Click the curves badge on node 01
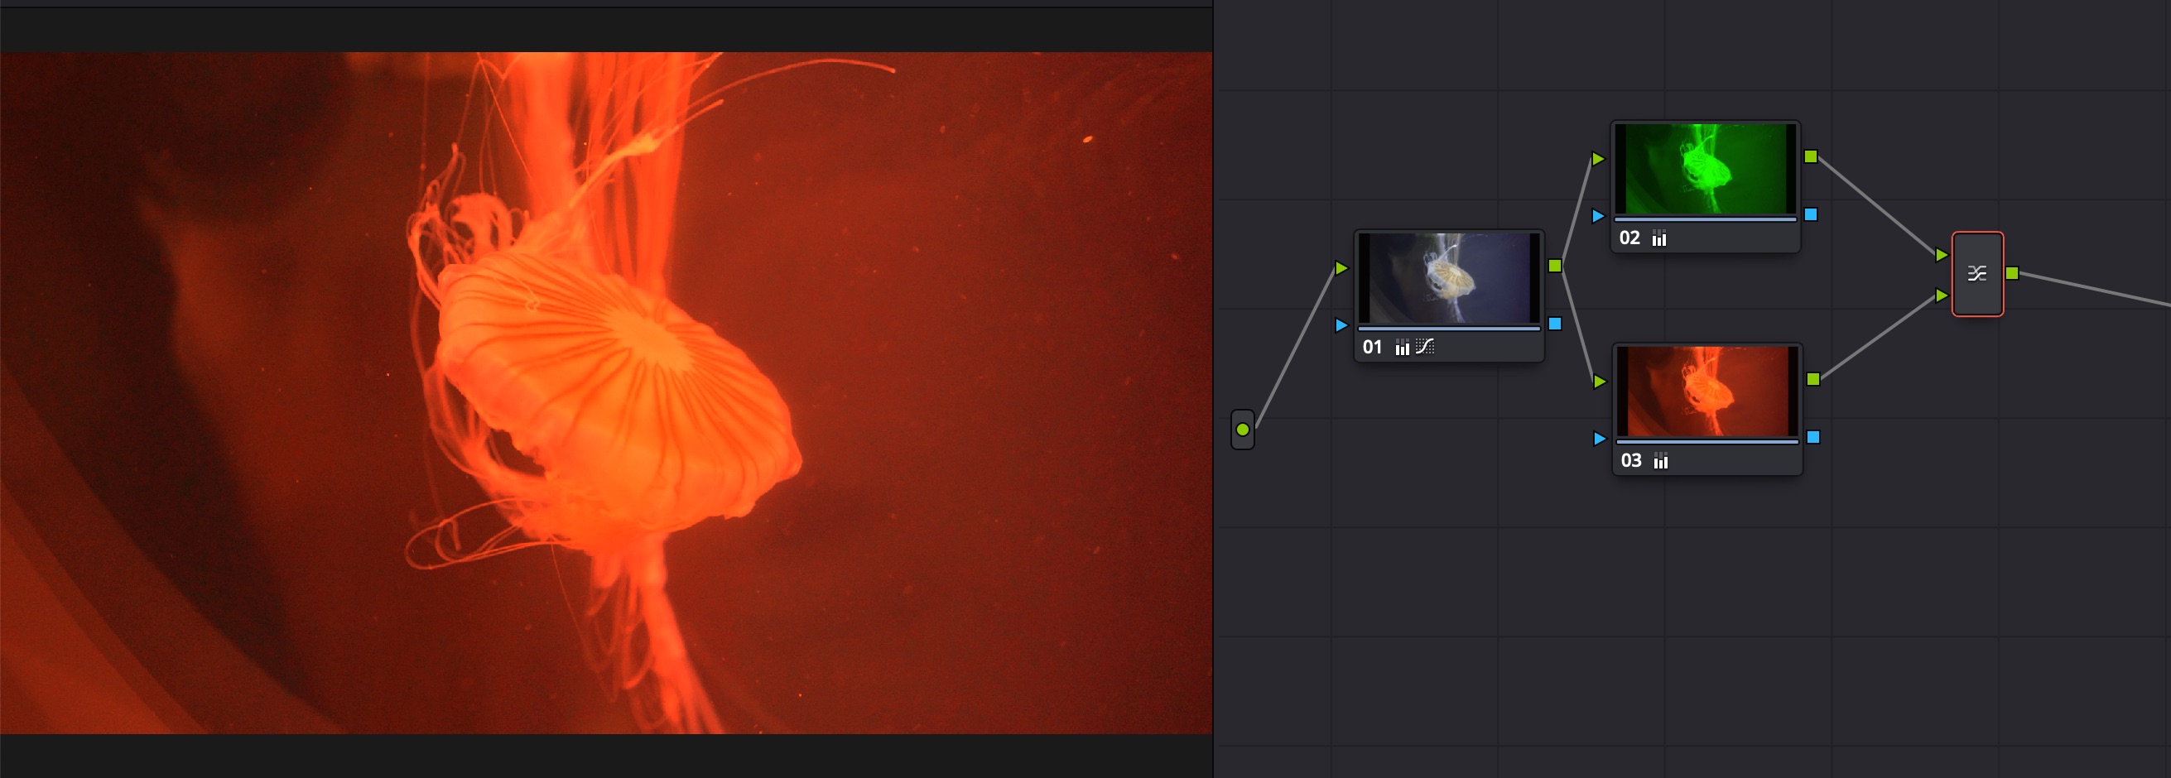2171x778 pixels. click(x=1424, y=346)
